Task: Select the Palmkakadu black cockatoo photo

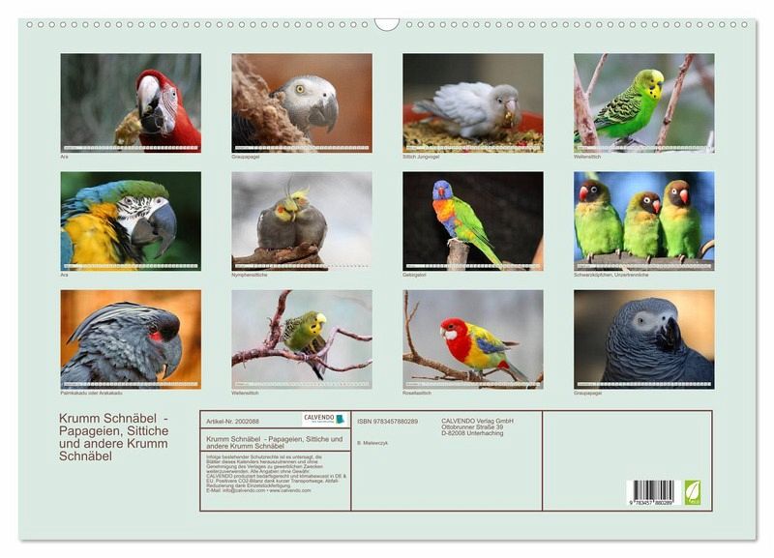Action: [131, 339]
